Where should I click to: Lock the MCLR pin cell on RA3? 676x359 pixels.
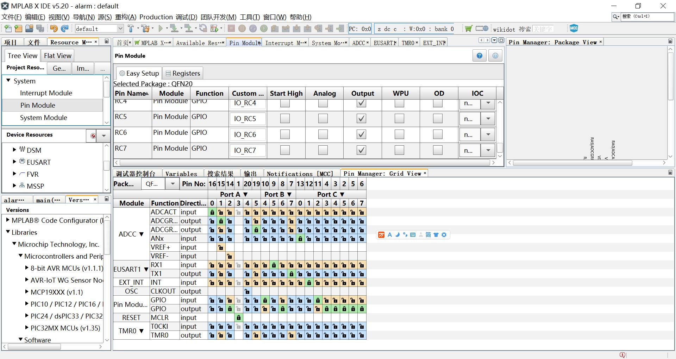click(x=238, y=317)
